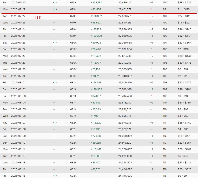The height and width of the screenshot is (178, 198).
Task: Click the date 2025-07-28
Action: click(18, 56)
